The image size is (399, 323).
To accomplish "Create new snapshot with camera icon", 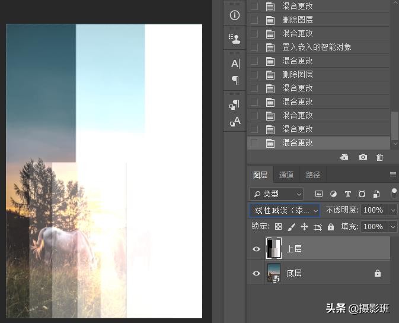I will click(x=363, y=157).
